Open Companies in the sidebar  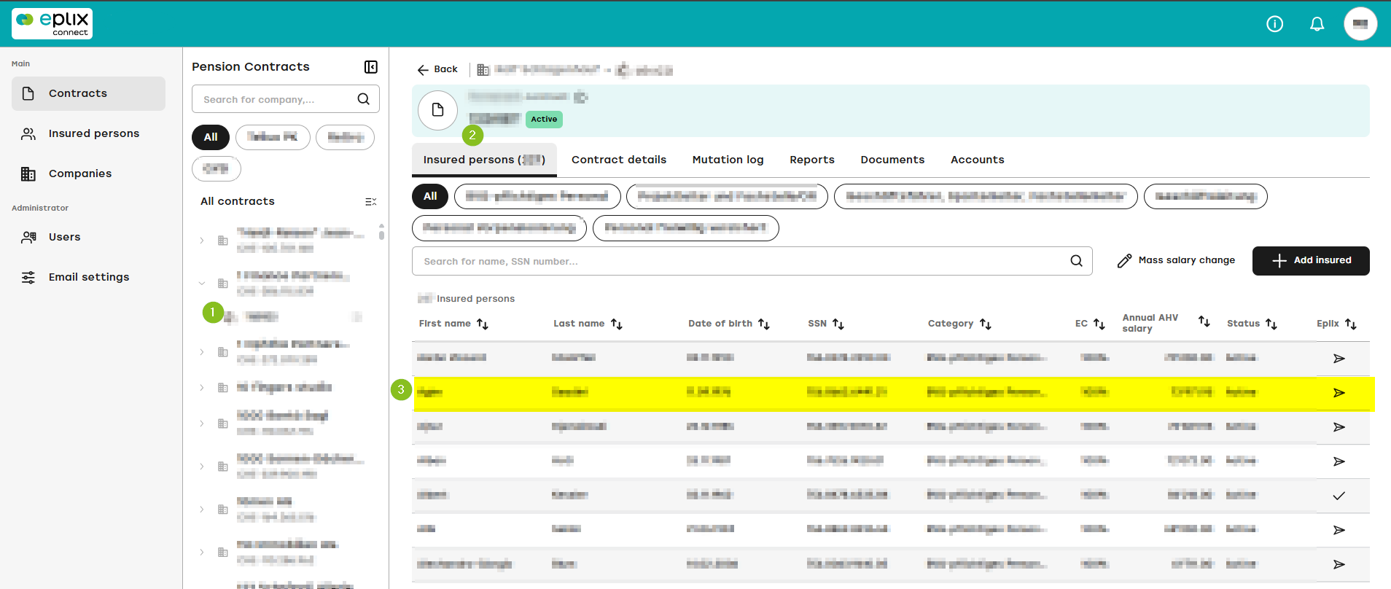point(88,173)
